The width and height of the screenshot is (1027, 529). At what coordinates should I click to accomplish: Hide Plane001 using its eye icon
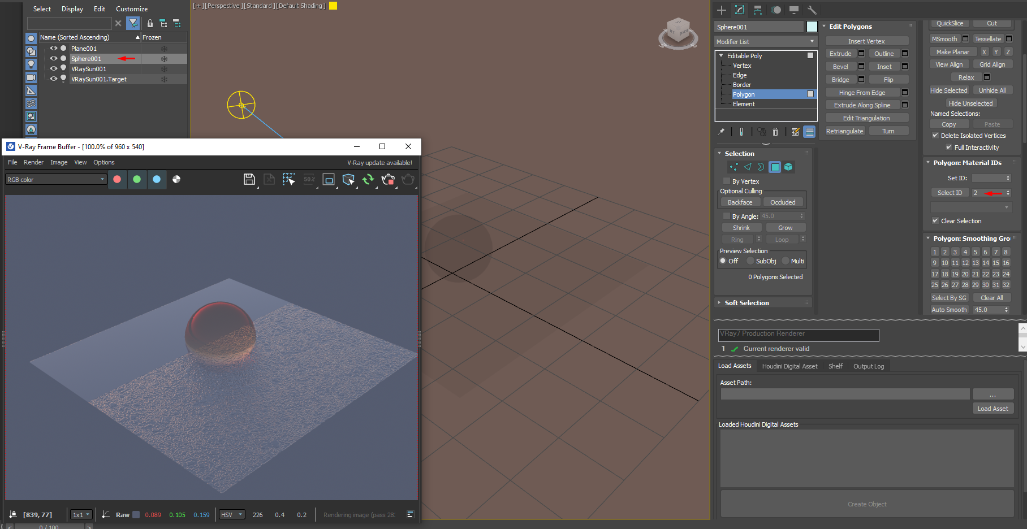tap(54, 49)
